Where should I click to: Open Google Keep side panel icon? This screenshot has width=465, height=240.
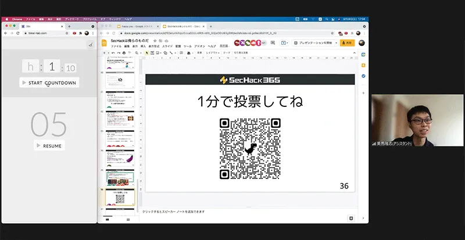coord(363,65)
